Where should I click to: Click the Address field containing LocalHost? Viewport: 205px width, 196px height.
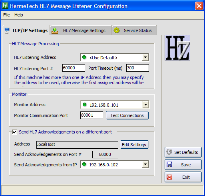tap(77, 145)
